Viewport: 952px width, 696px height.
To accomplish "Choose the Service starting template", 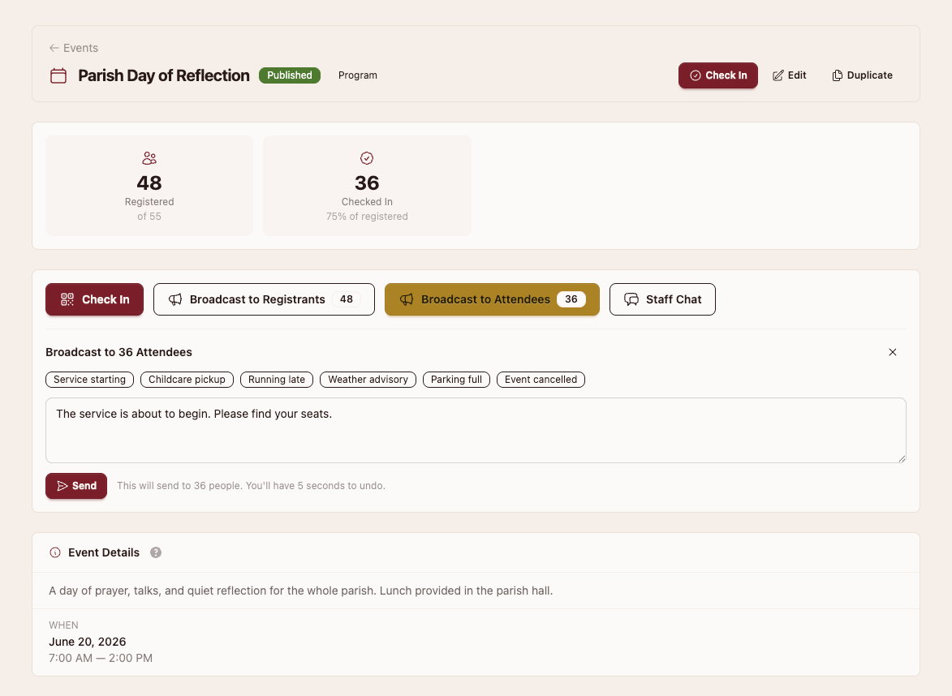I will click(90, 380).
